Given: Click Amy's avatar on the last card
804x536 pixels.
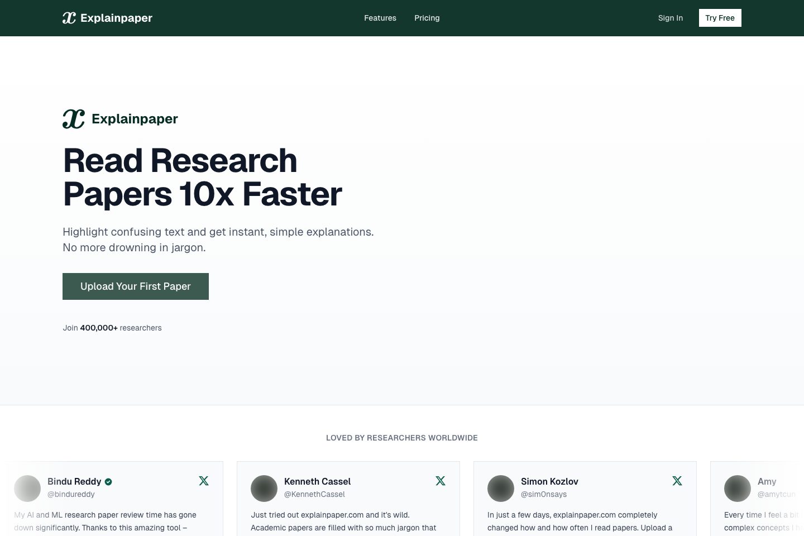Looking at the screenshot, I should 738,489.
